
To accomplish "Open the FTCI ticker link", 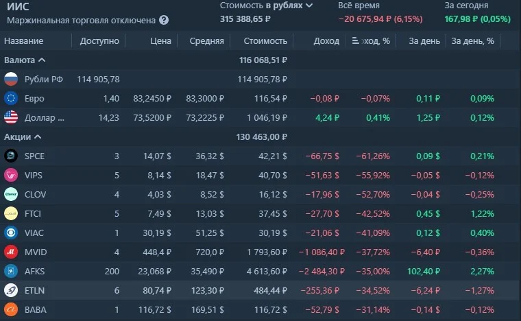I will click(x=33, y=214).
